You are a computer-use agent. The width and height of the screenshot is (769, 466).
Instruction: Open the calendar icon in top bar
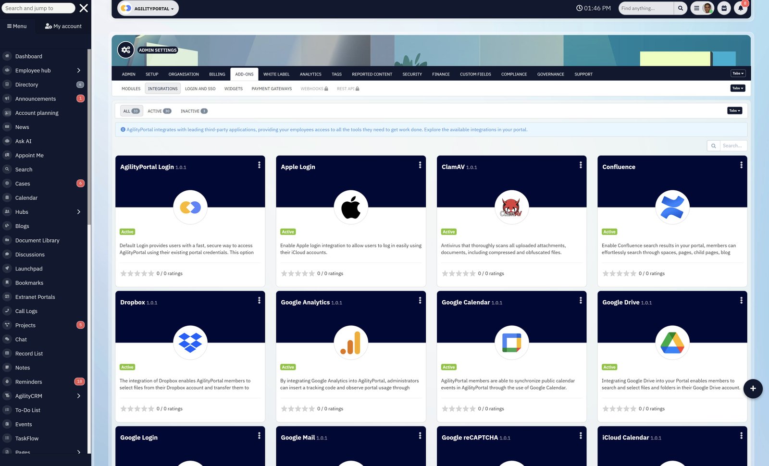[x=724, y=8]
